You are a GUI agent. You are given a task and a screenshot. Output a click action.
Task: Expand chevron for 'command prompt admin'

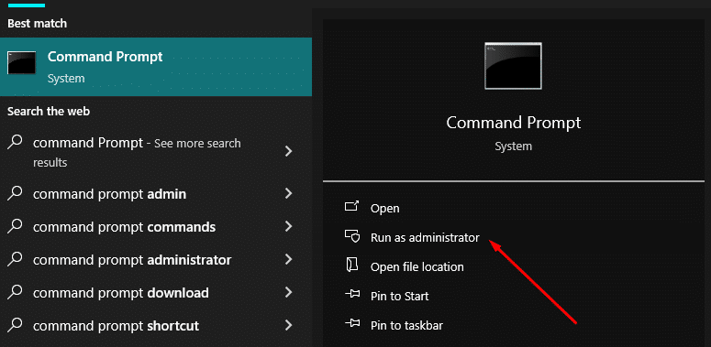pos(288,193)
